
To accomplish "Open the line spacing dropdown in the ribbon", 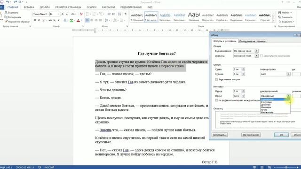I will [x=107, y=20].
